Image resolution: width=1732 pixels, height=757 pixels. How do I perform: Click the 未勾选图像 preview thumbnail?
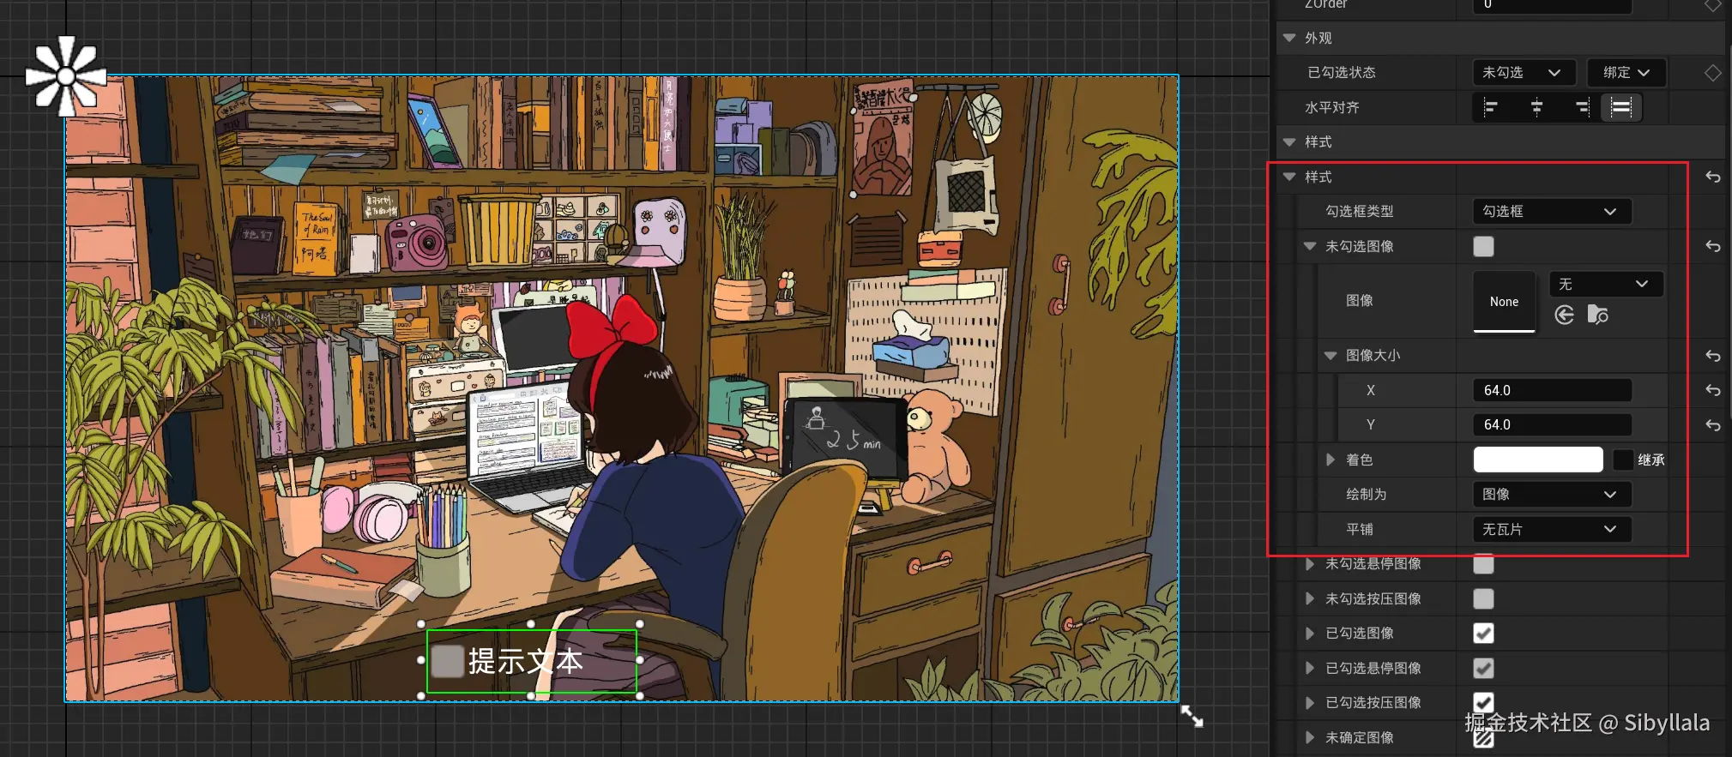tap(1483, 246)
